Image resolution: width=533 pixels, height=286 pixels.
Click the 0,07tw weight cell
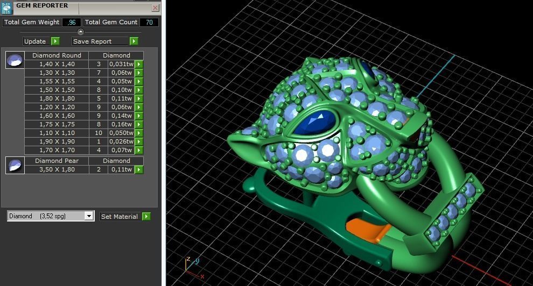click(121, 151)
